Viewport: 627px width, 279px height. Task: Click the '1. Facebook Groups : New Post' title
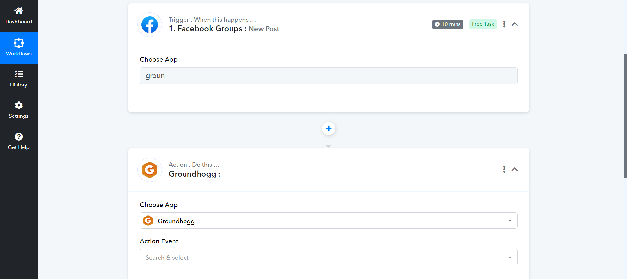[224, 29]
